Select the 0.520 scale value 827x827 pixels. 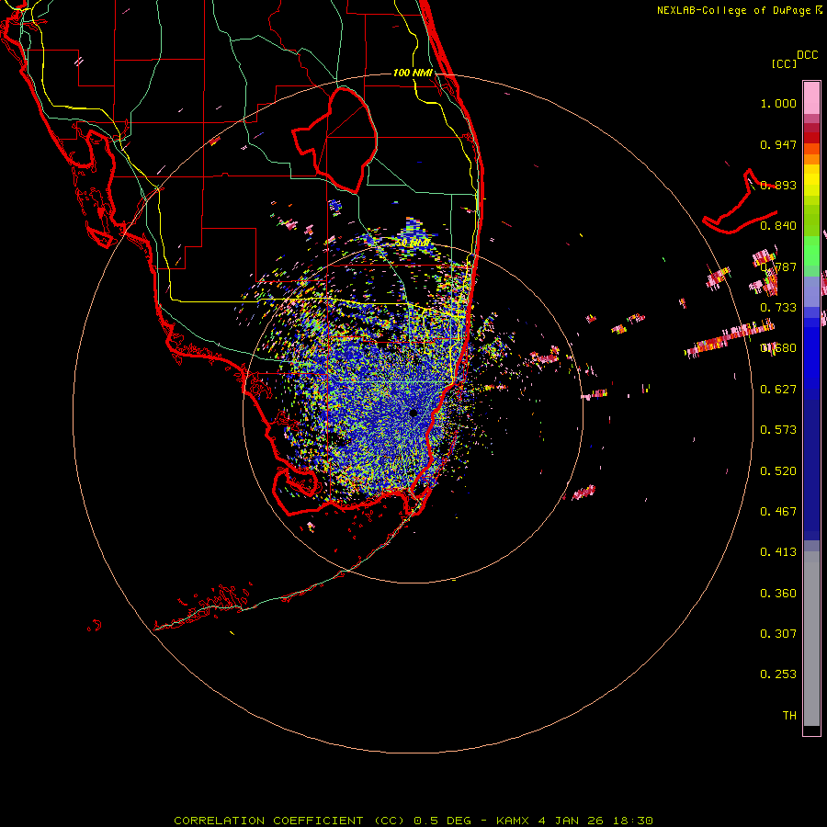tap(778, 471)
